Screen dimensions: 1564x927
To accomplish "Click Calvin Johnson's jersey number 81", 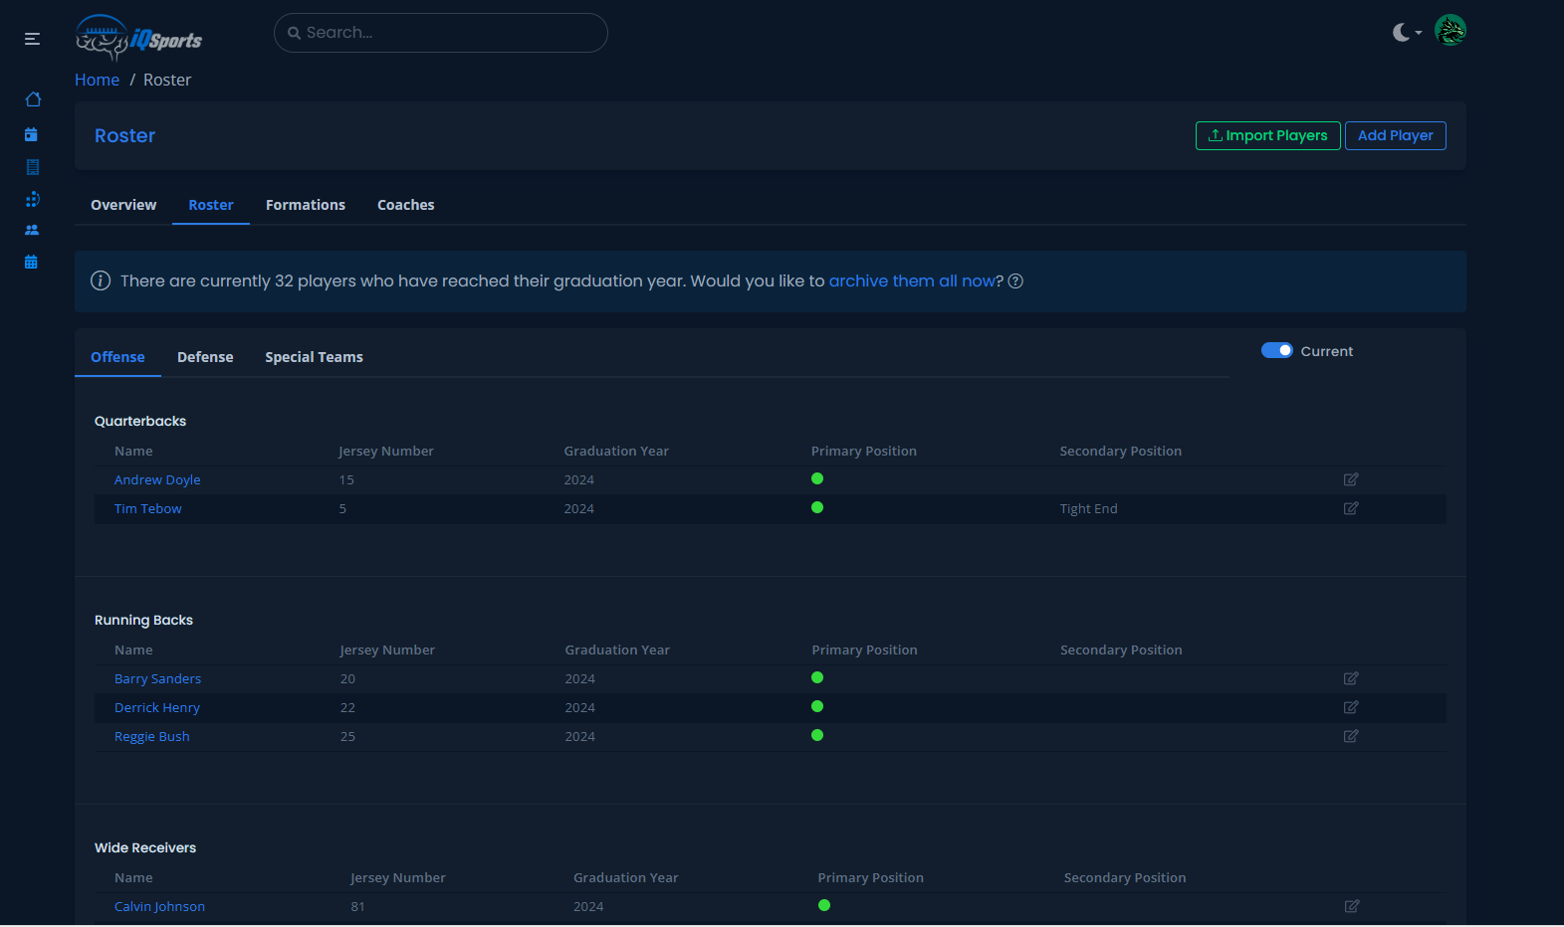I will pos(357,906).
